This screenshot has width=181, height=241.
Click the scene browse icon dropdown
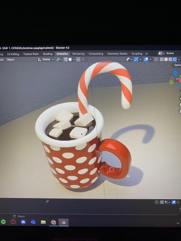(x=161, y=53)
